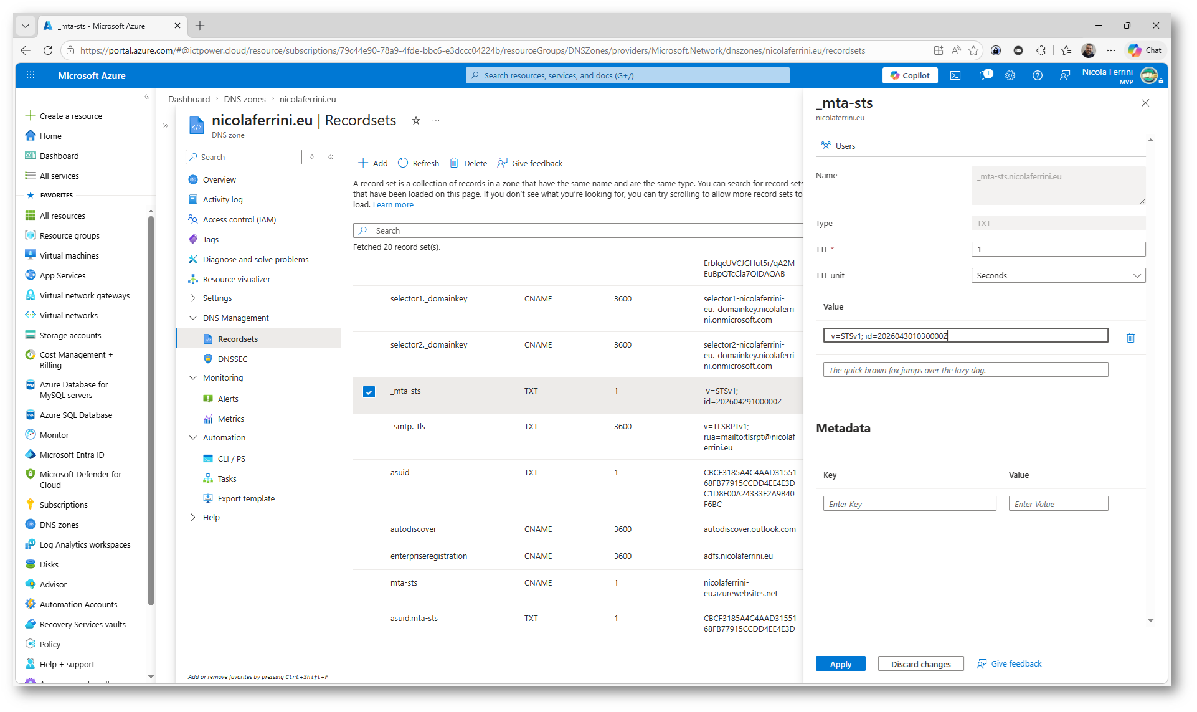
Task: Favorite the Recordsets page with star icon
Action: tap(416, 121)
